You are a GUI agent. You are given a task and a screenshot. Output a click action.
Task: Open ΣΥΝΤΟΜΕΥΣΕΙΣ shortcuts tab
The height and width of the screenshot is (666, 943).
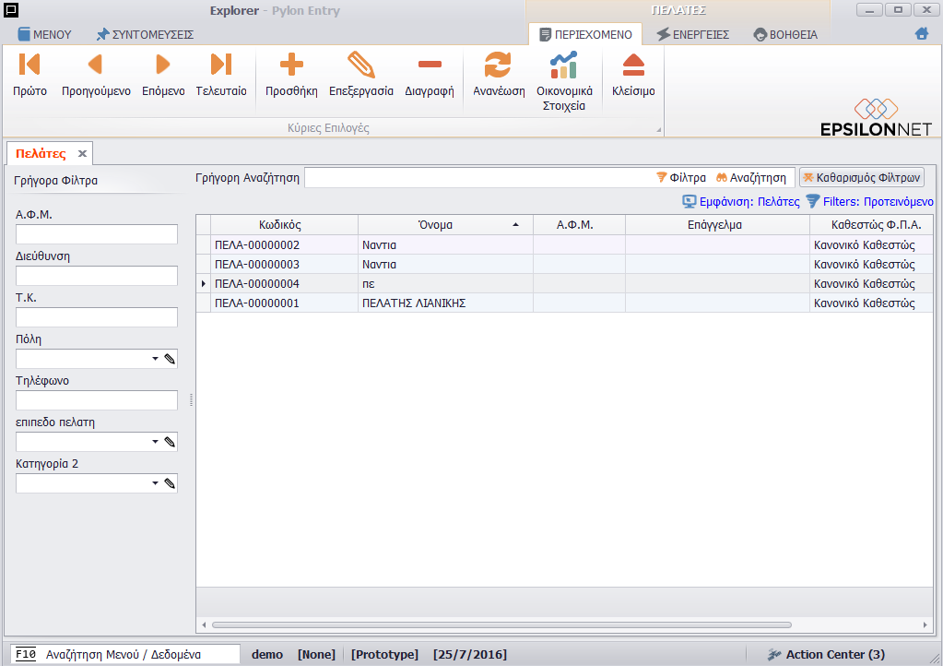tap(145, 34)
